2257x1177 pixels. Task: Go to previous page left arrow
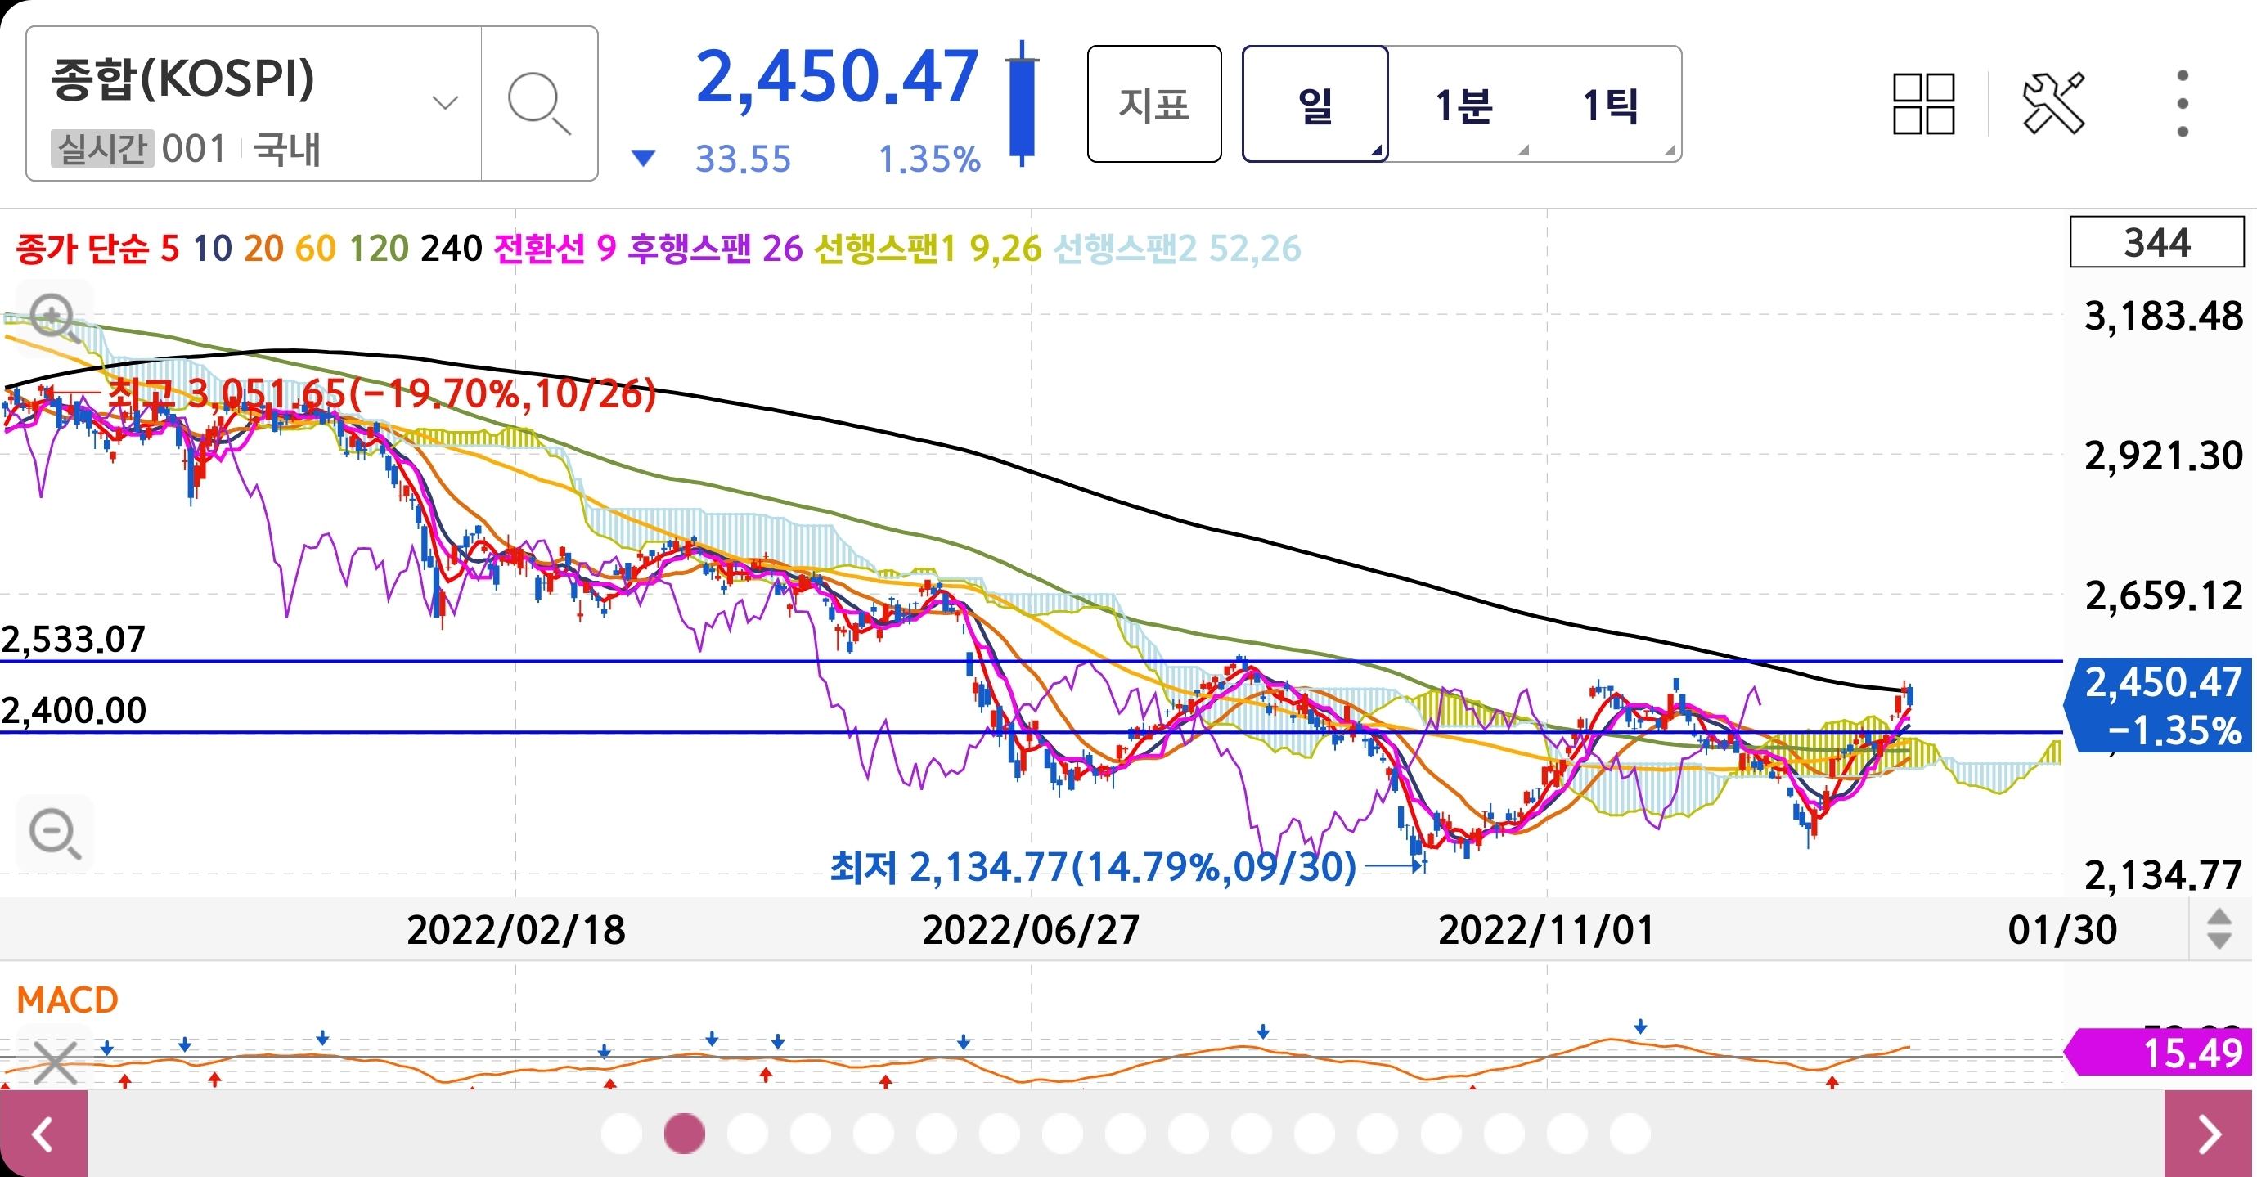tap(43, 1134)
